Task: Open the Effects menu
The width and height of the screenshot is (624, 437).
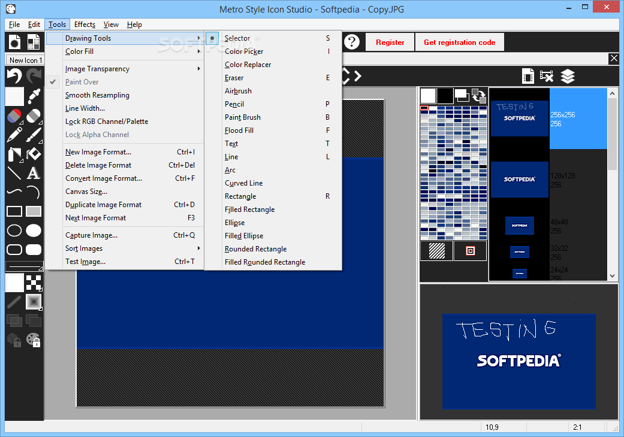Action: coord(85,24)
